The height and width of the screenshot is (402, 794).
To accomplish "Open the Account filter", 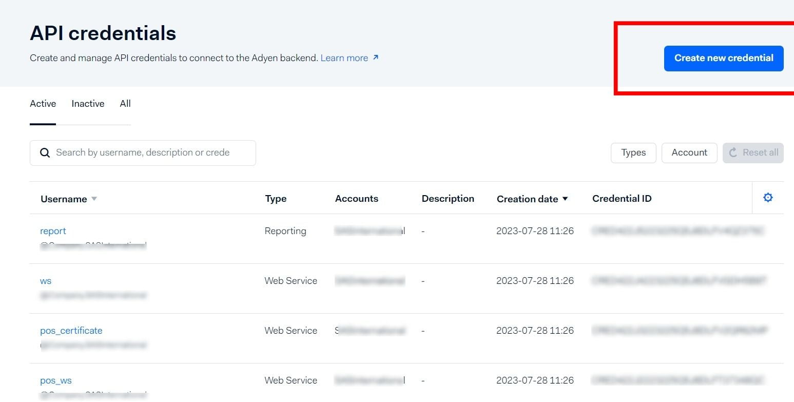I will click(689, 152).
